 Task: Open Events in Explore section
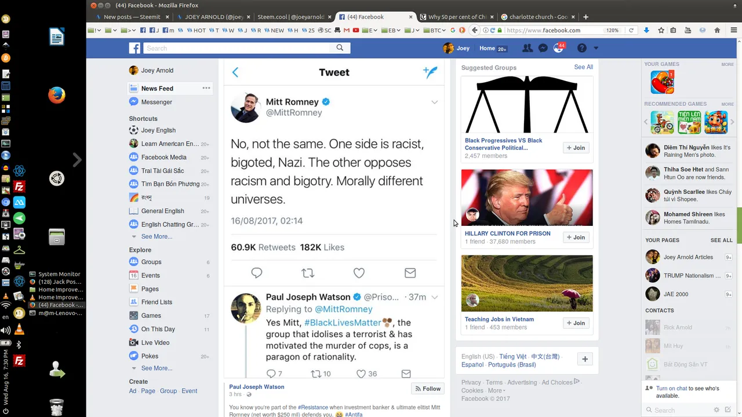[150, 276]
